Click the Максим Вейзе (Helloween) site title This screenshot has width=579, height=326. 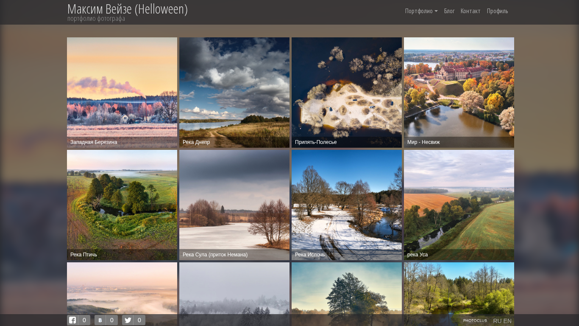point(128,9)
